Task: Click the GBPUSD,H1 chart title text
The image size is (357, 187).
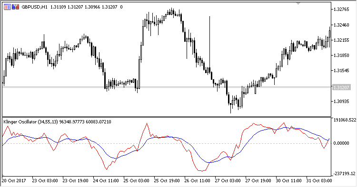Action: pos(34,7)
